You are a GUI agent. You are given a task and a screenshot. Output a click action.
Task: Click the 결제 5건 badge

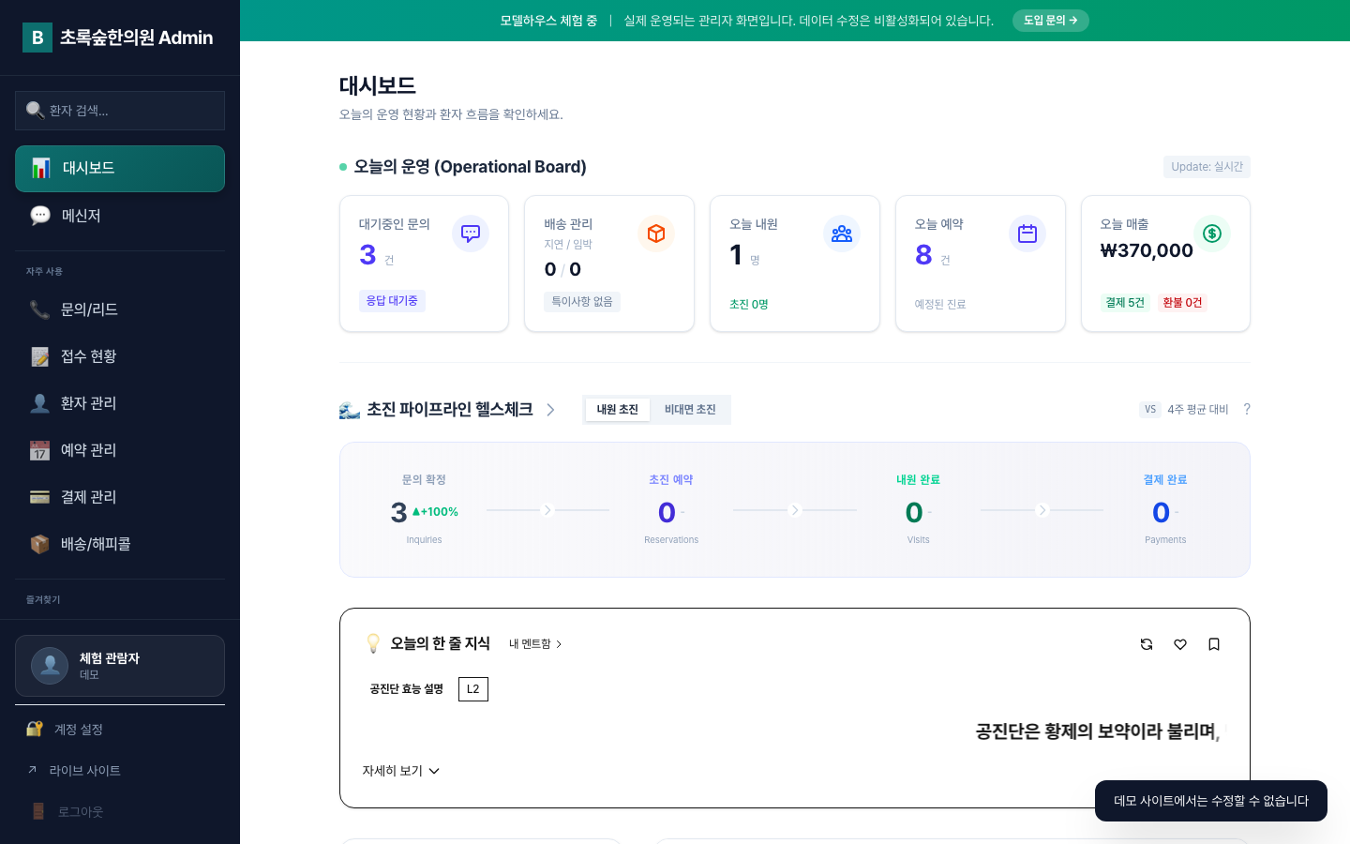coord(1125,303)
